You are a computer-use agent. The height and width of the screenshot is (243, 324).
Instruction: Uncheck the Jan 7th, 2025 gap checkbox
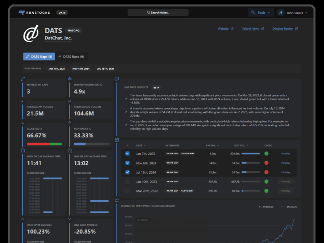pyautogui.click(x=128, y=153)
